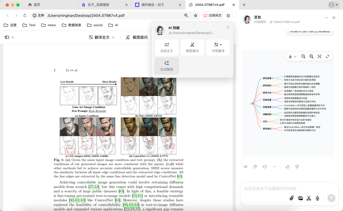The height and width of the screenshot is (211, 343).
Task: Regenerate Doubao's response
Action: click(264, 166)
